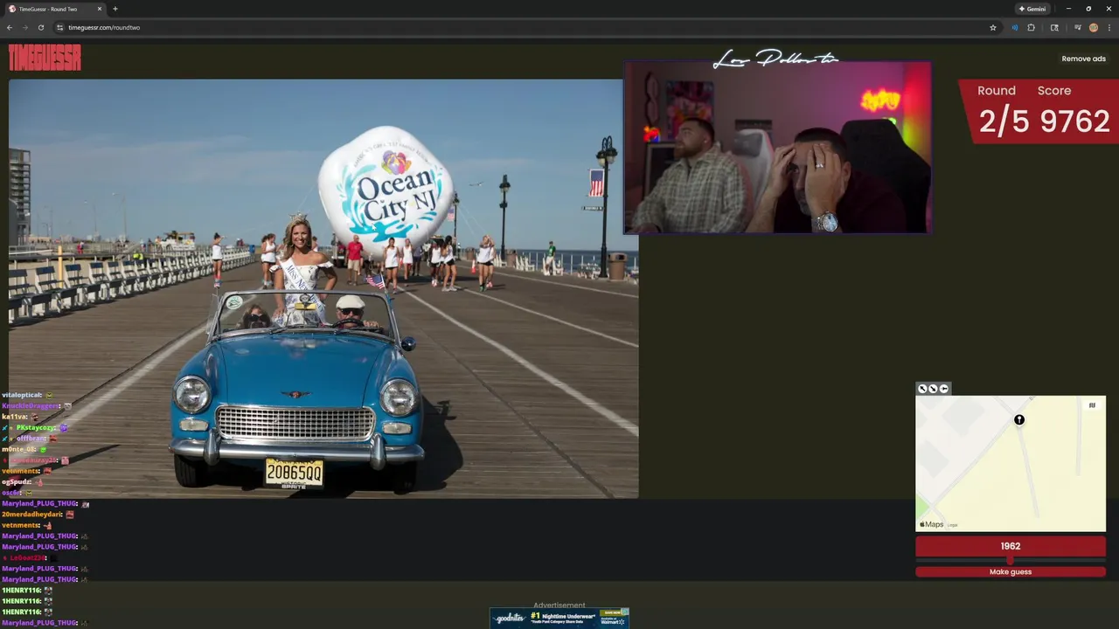Go forward with the browser arrow

pos(24,27)
